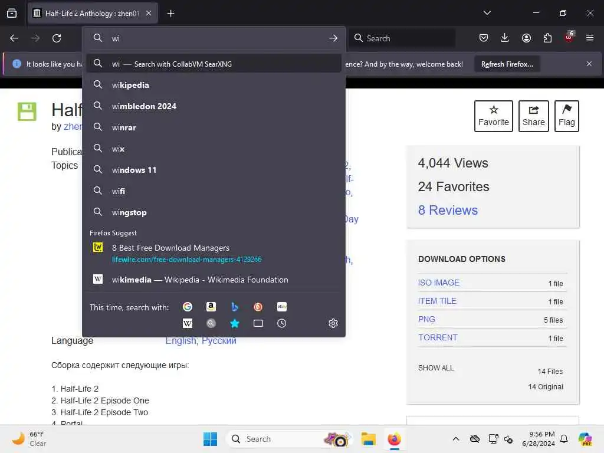
Task: Select the Half-Life 2 Anthology tab
Action: 93,13
